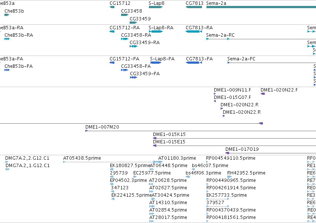Select DME1-015E15 BAC label
The image size is (316, 223).
tap(169, 142)
